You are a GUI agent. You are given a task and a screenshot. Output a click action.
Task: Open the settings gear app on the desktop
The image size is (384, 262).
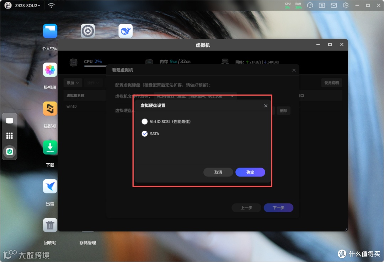[x=87, y=31]
